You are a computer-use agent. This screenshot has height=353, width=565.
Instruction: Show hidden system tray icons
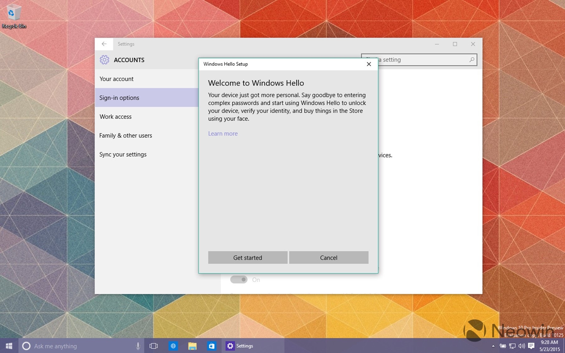pyautogui.click(x=493, y=346)
